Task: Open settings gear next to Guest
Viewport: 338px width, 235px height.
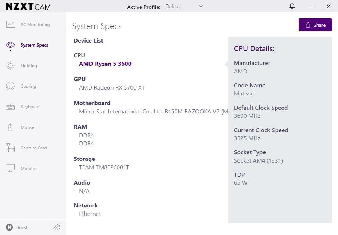Action: 57,227
